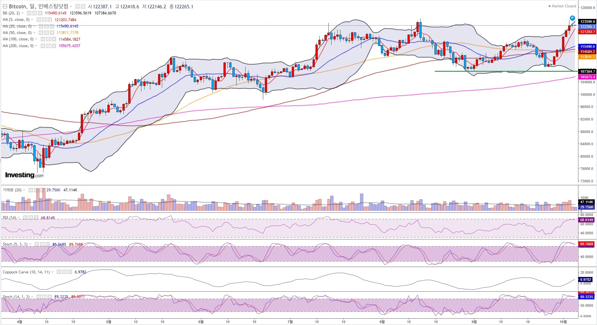Click the 10월 label on time axis

pos(563,321)
